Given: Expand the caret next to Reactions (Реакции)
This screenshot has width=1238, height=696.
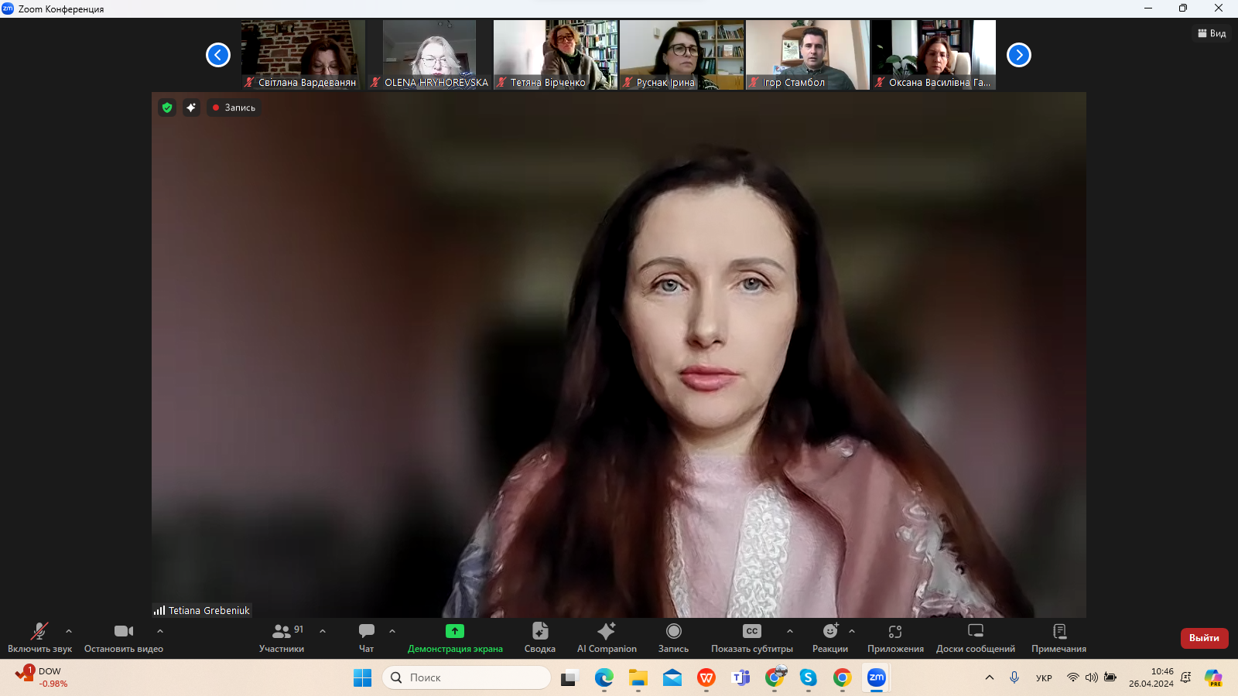Looking at the screenshot, I should coord(852,631).
